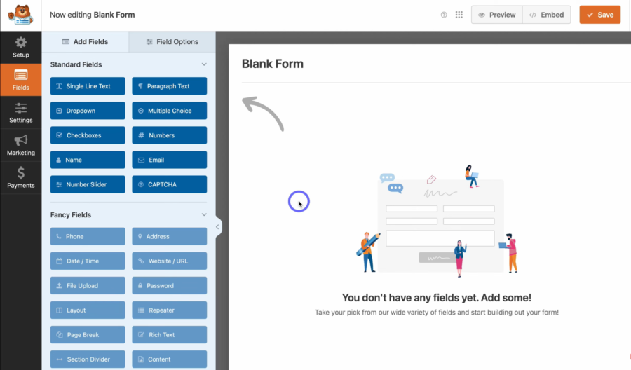
Task: Add a Layout field
Action: (x=88, y=310)
